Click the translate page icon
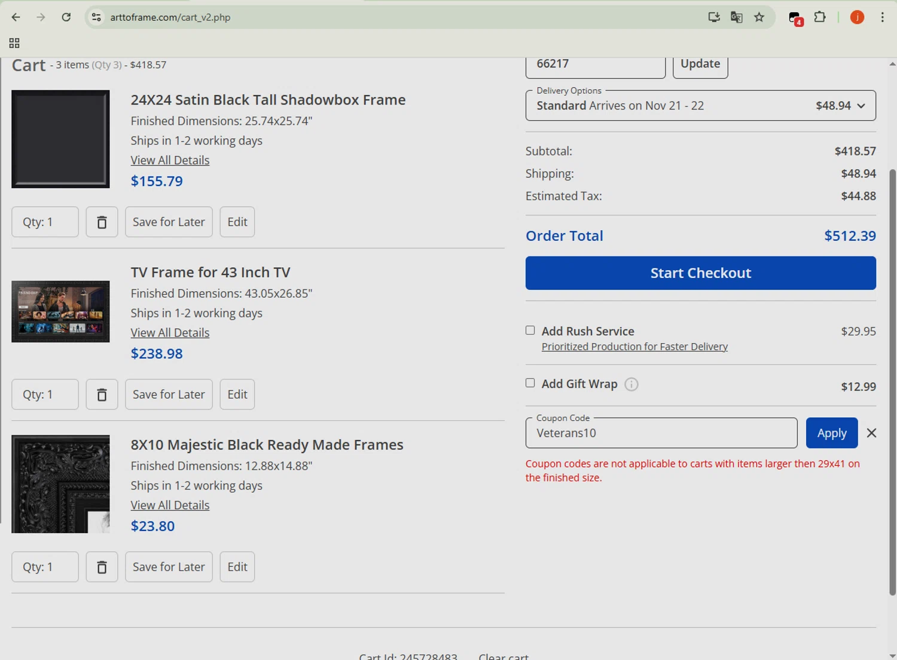Screen dimensions: 897x660 point(736,17)
